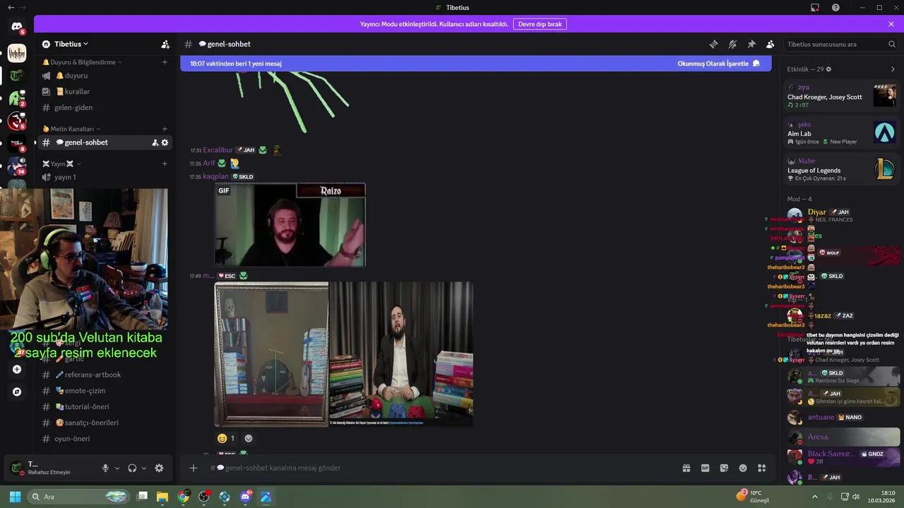This screenshot has width=904, height=508.
Task: Open the emote-çizim channel
Action: [x=106, y=391]
